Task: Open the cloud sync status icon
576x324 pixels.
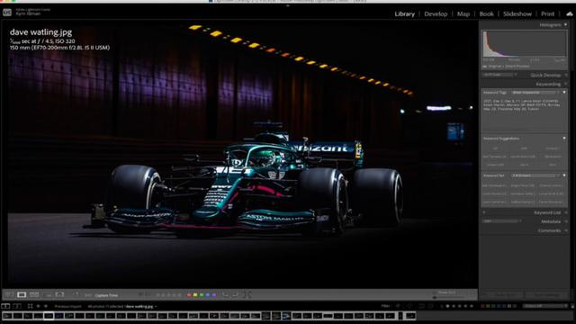Action: (x=570, y=13)
